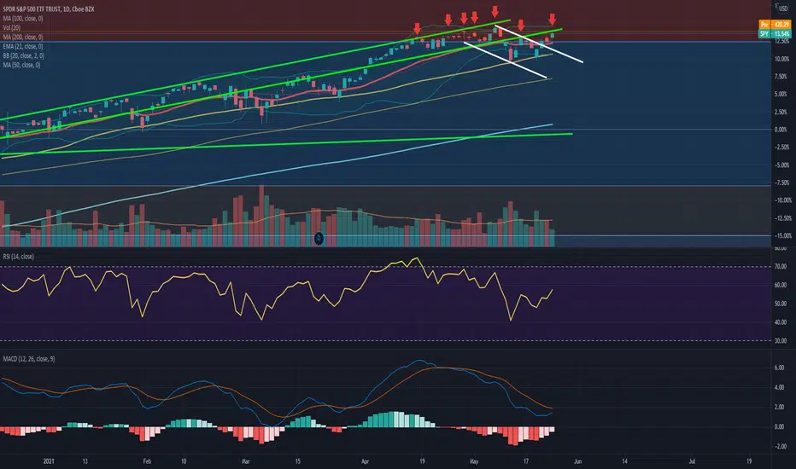Image resolution: width=796 pixels, height=469 pixels.
Task: Click the Apr label on time axis
Action: (x=365, y=461)
